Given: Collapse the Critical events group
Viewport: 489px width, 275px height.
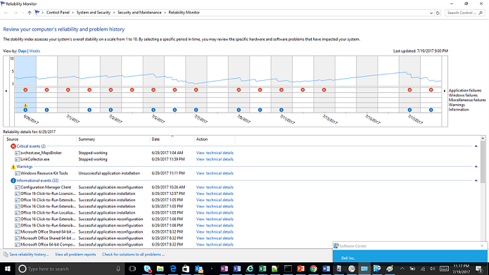Looking at the screenshot, I should (476, 146).
